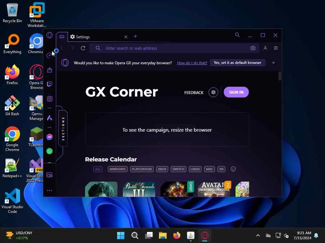The width and height of the screenshot is (325, 243).
Task: Click the How do I do that link
Action: pos(192,63)
